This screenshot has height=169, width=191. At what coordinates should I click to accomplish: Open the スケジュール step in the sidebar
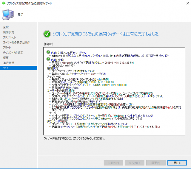click(x=9, y=37)
